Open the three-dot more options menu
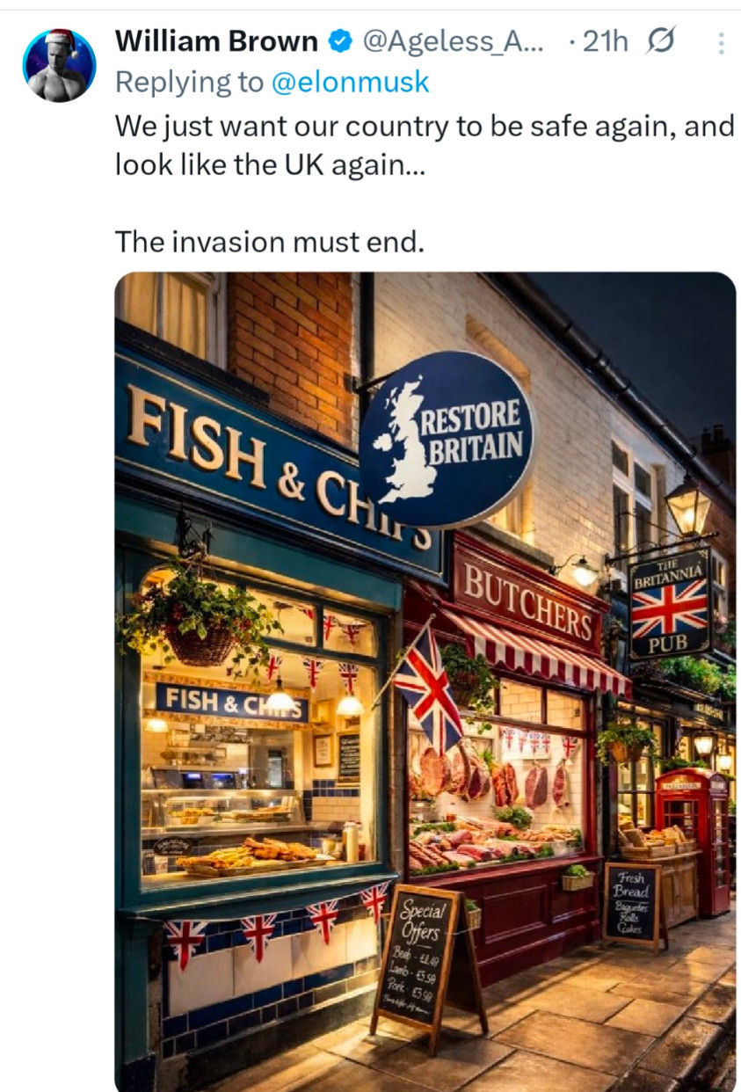The height and width of the screenshot is (1092, 741). point(721,43)
